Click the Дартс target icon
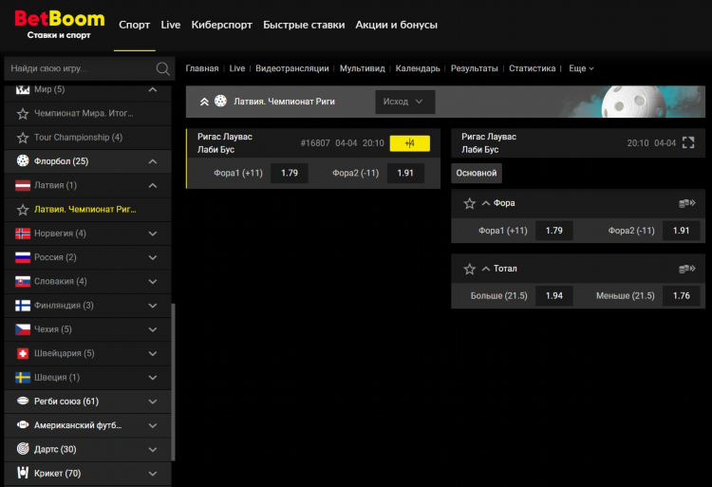712x487 pixels. pos(23,449)
